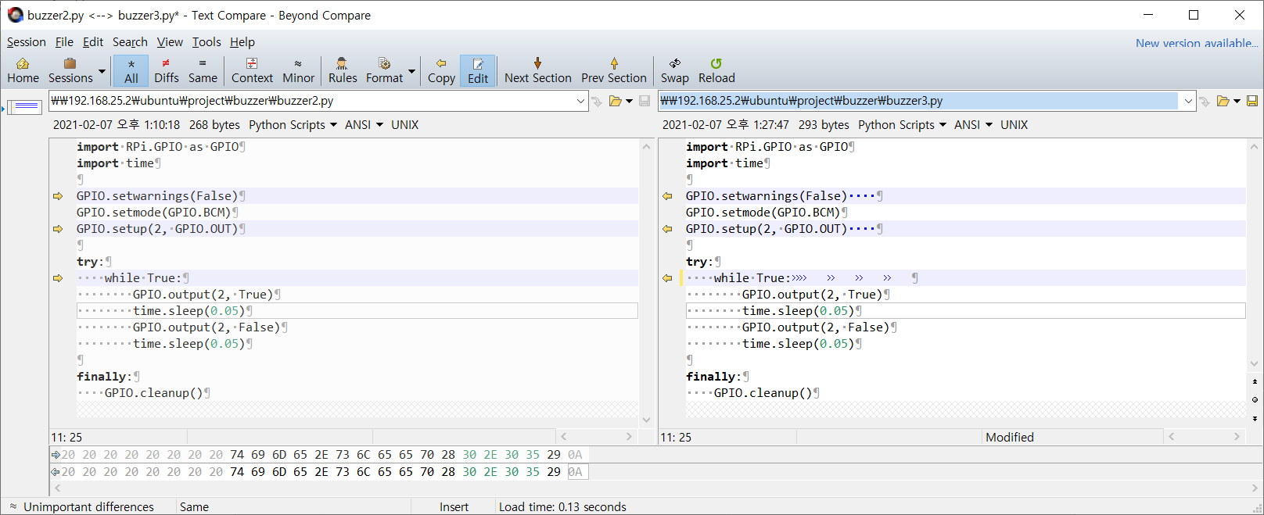Swap the left and right sides
Screen dimensions: 1264x515
674,70
